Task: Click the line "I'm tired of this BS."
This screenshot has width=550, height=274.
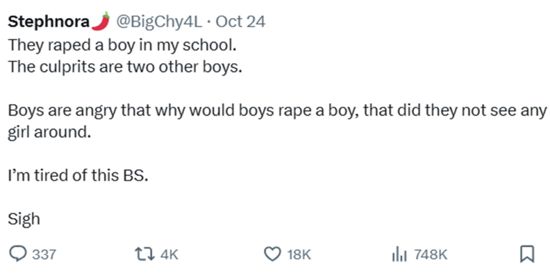Action: point(77,176)
